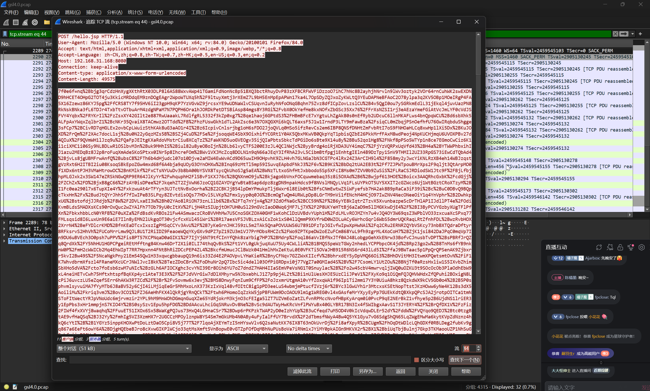Click the 查找下一个(N) button
Viewport: 650px width, 391px height.
[465, 360]
